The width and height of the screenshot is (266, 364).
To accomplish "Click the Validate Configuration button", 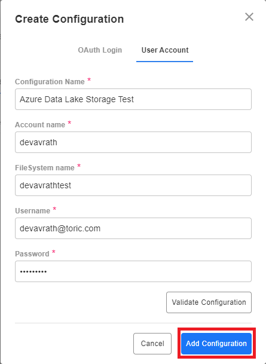I will 209,302.
